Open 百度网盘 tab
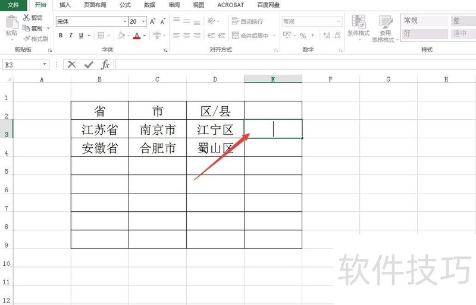The width and height of the screenshot is (476, 305). pyautogui.click(x=268, y=5)
